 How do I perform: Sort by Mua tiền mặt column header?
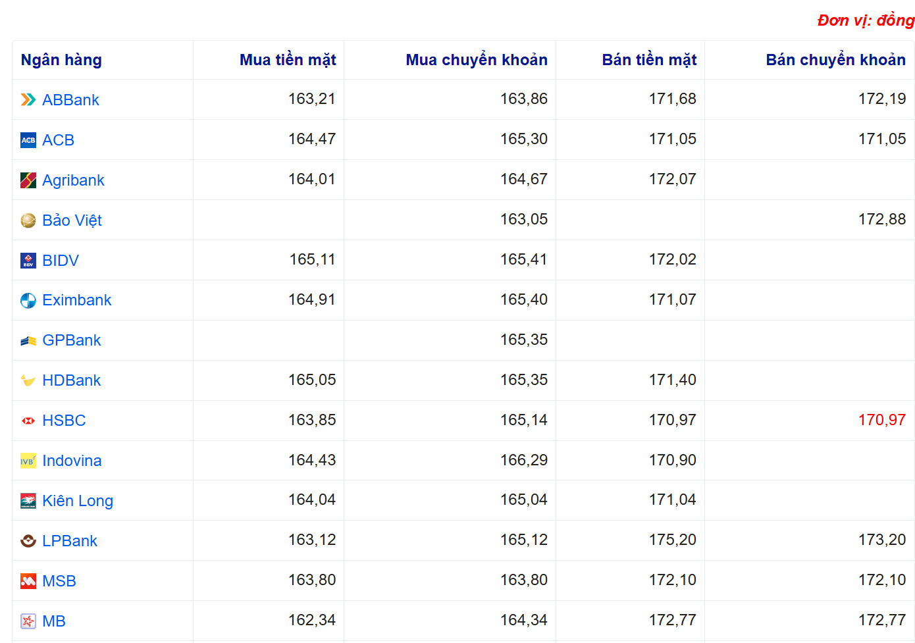tap(288, 60)
